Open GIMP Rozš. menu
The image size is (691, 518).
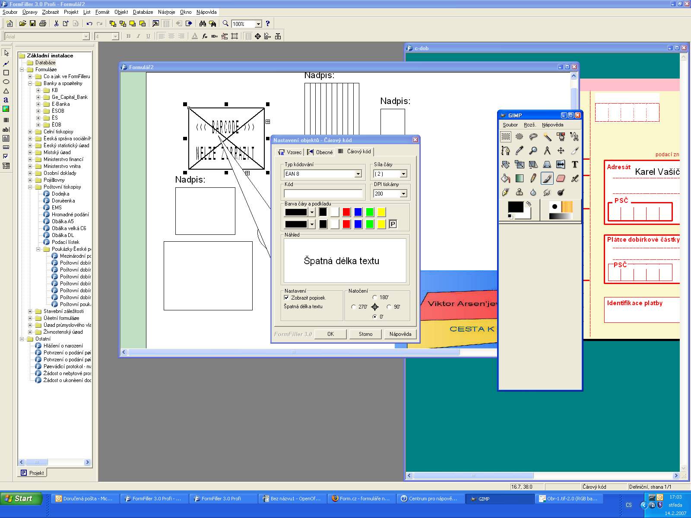pos(529,125)
